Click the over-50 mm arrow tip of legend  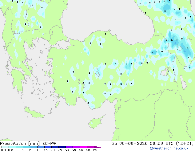(97, 147)
